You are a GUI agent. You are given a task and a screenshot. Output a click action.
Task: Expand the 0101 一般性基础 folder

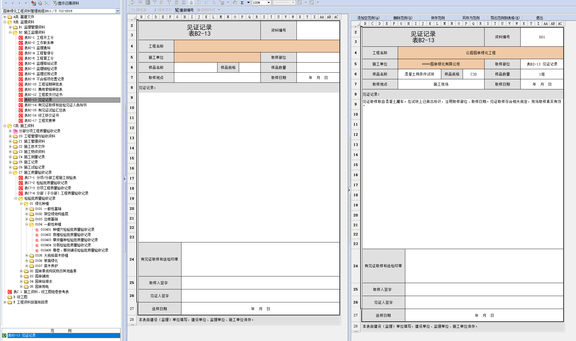pyautogui.click(x=27, y=209)
